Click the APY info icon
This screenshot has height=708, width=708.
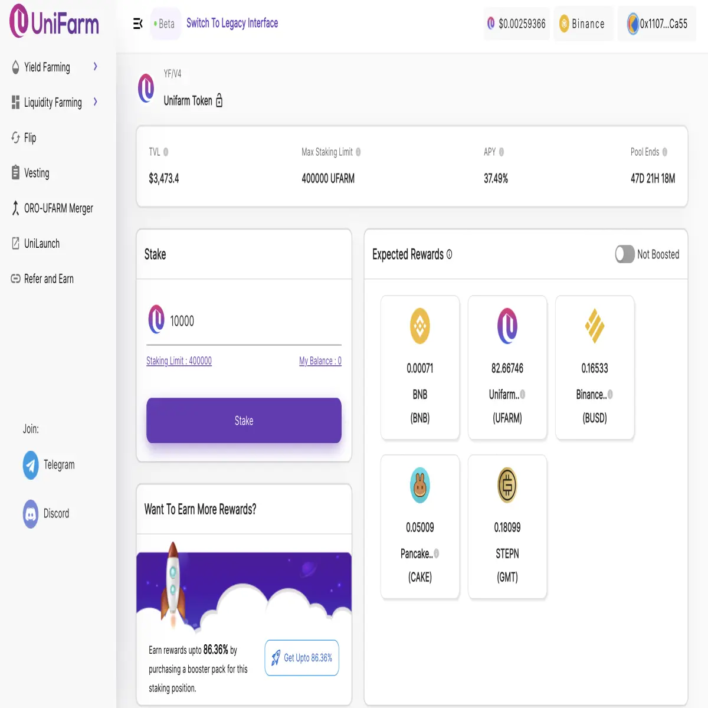(501, 152)
